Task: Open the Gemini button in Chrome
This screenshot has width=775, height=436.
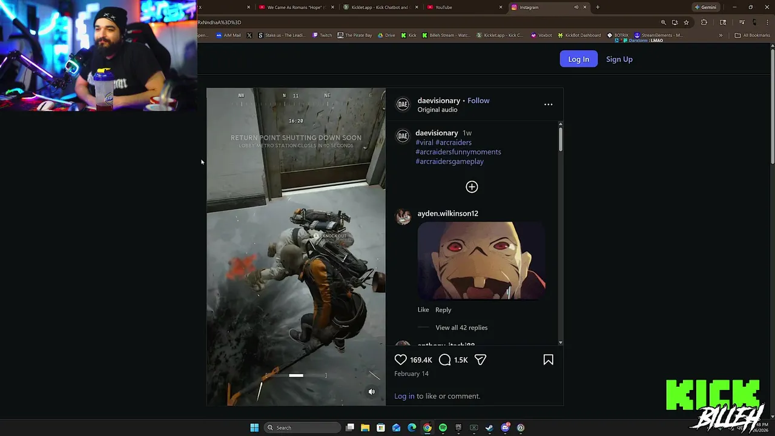Action: 705,7
